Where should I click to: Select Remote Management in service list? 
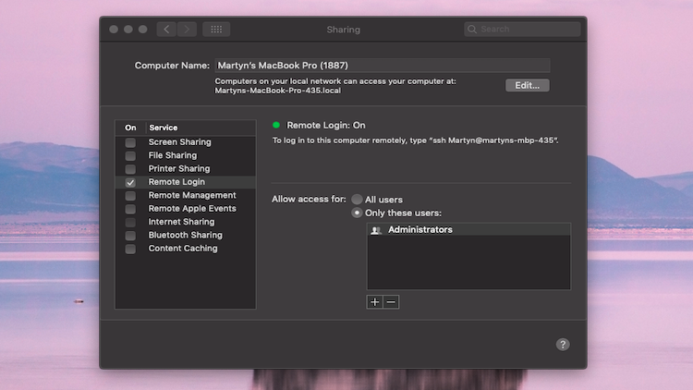[192, 196]
